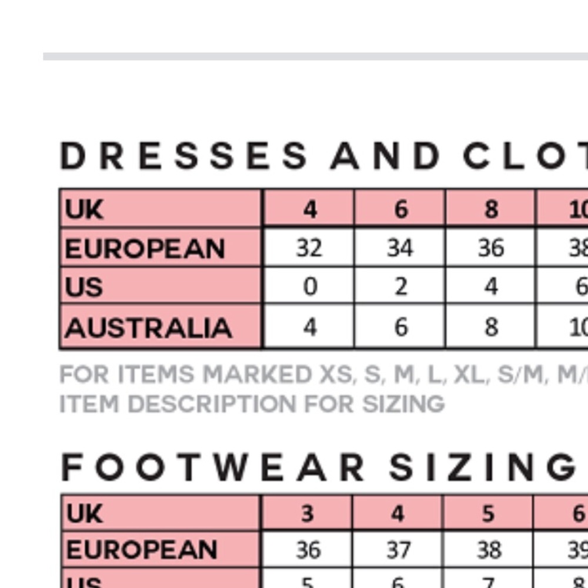The width and height of the screenshot is (588, 588).
Task: Select the AUSTRALIA row label
Action: click(161, 326)
